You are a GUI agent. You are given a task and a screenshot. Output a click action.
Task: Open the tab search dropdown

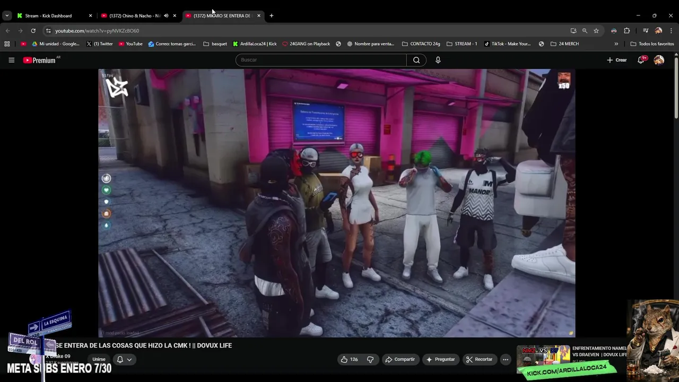(6, 15)
